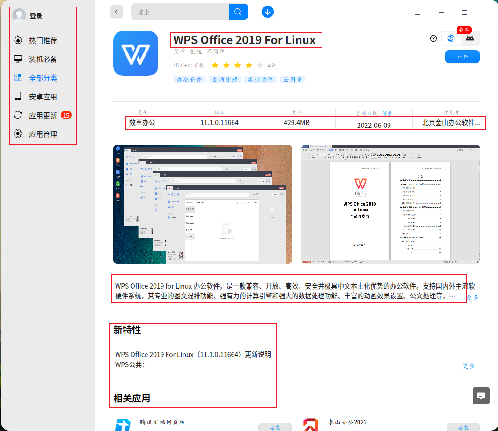
Task: Open 泰山办公2022 related app
Action: [x=347, y=422]
